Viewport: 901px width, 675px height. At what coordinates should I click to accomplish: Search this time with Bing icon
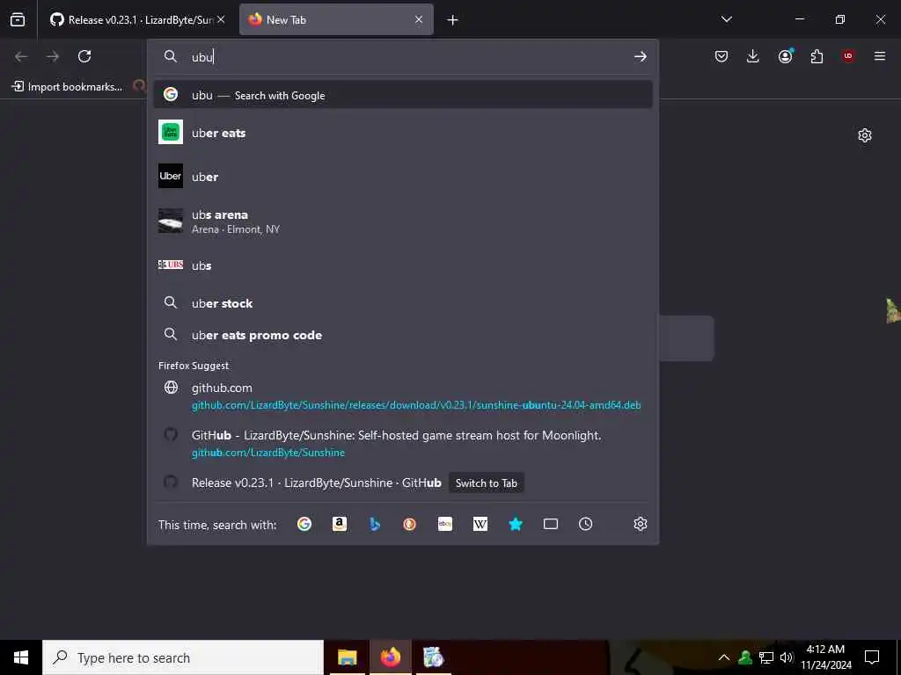click(x=375, y=524)
